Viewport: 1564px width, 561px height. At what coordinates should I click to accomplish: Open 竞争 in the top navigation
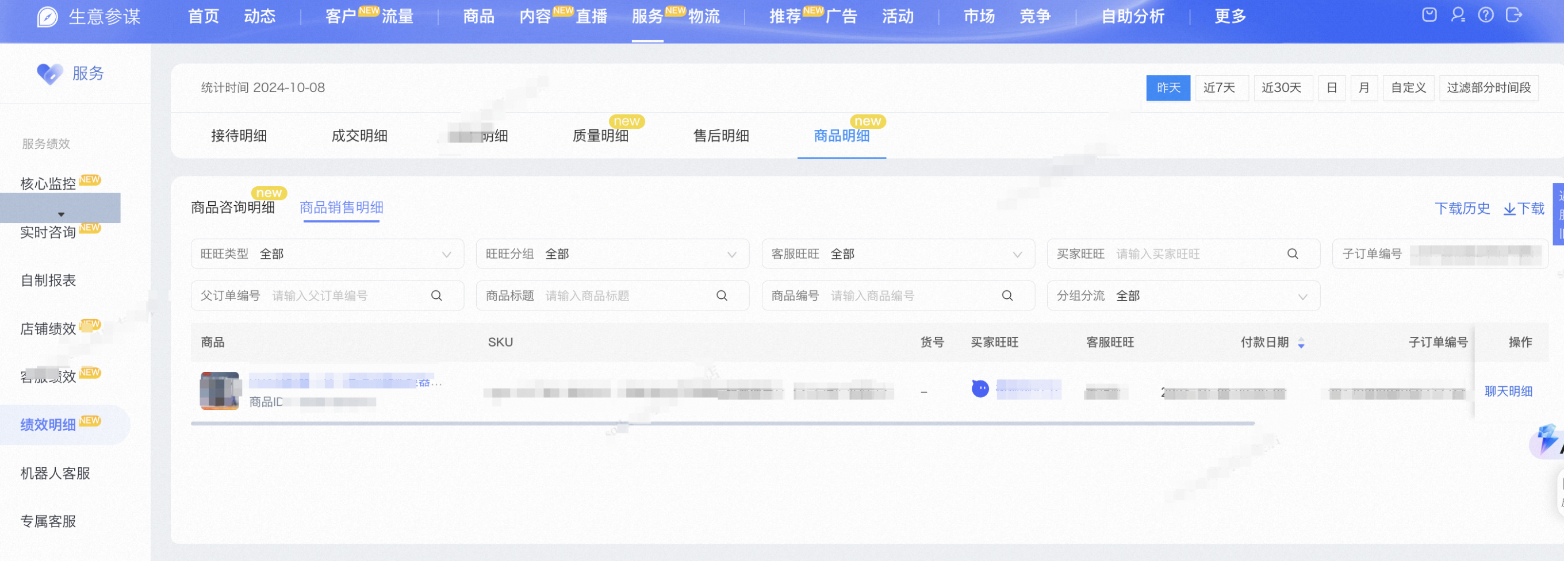coord(1035,17)
